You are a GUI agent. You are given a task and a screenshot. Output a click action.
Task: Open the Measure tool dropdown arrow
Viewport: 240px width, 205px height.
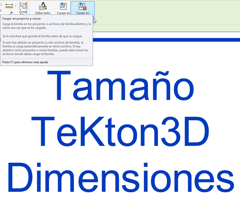pyautogui.click(x=16, y=6)
